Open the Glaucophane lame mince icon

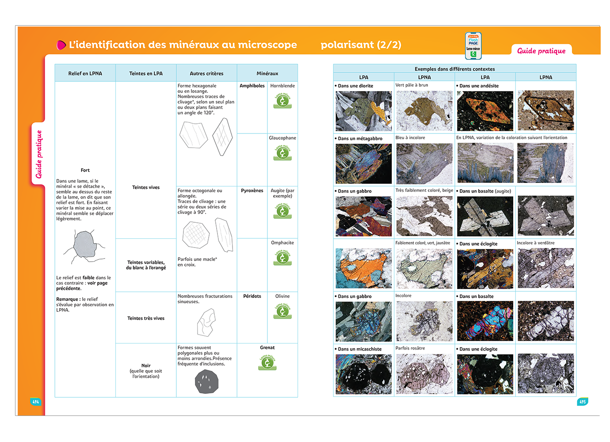pos(282,153)
